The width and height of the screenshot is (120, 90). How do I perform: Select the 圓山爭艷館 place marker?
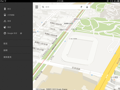point(70,39)
